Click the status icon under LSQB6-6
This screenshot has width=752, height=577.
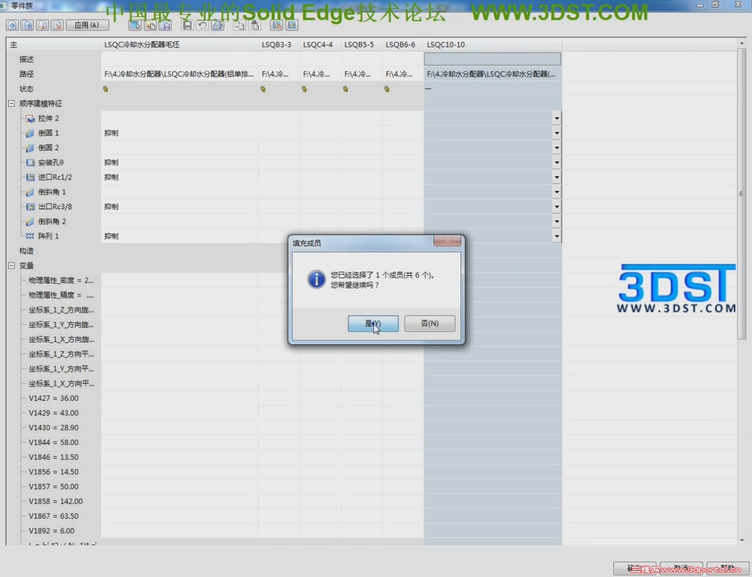tap(387, 89)
